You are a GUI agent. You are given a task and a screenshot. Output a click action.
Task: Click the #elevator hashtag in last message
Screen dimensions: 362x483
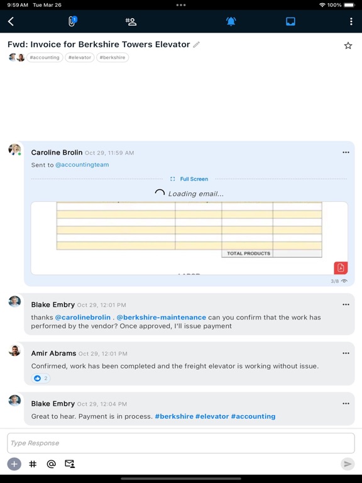click(x=212, y=416)
